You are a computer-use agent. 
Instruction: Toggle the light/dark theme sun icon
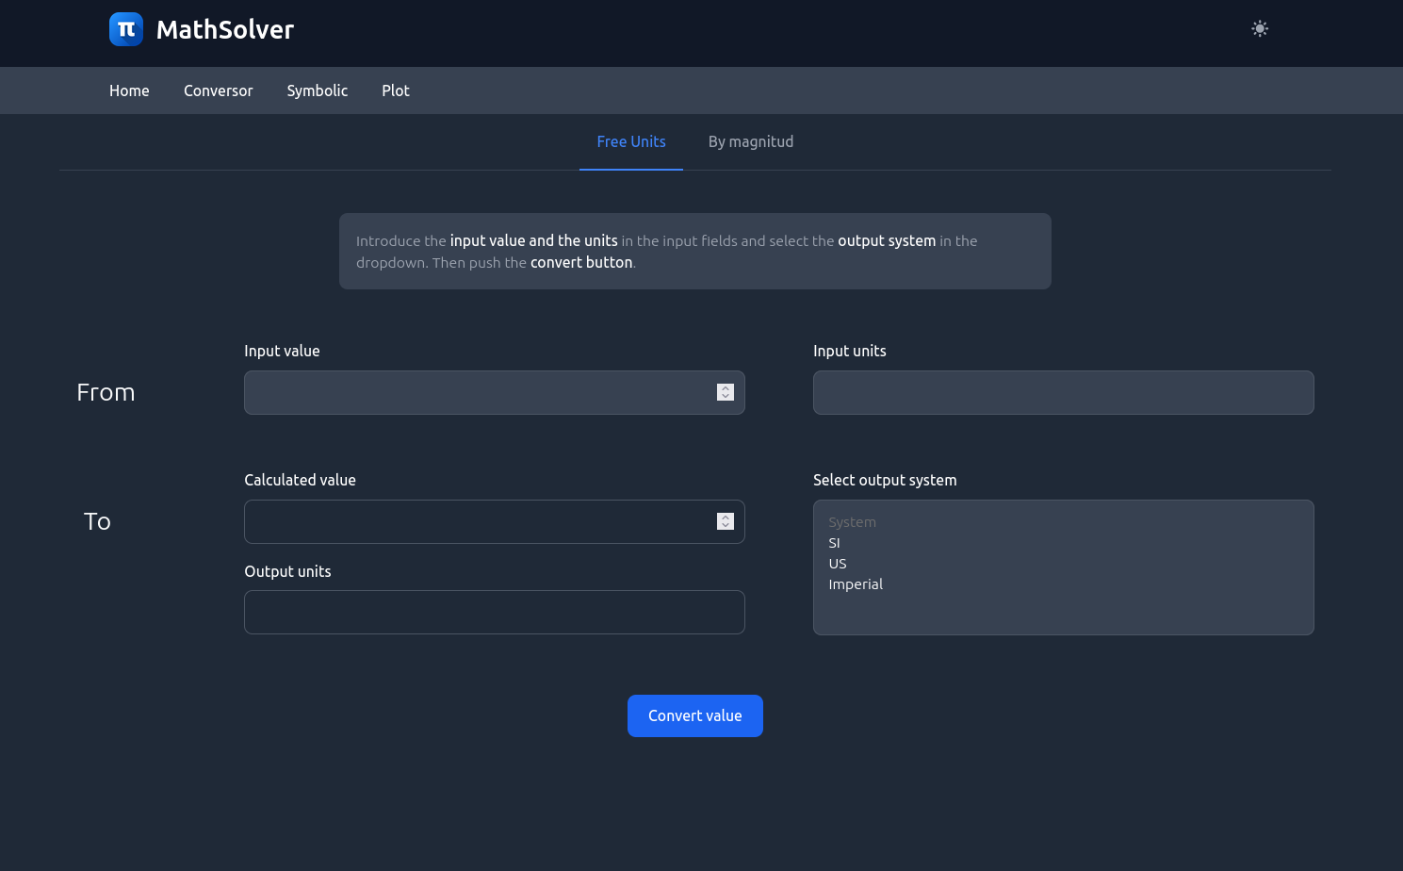(x=1259, y=29)
